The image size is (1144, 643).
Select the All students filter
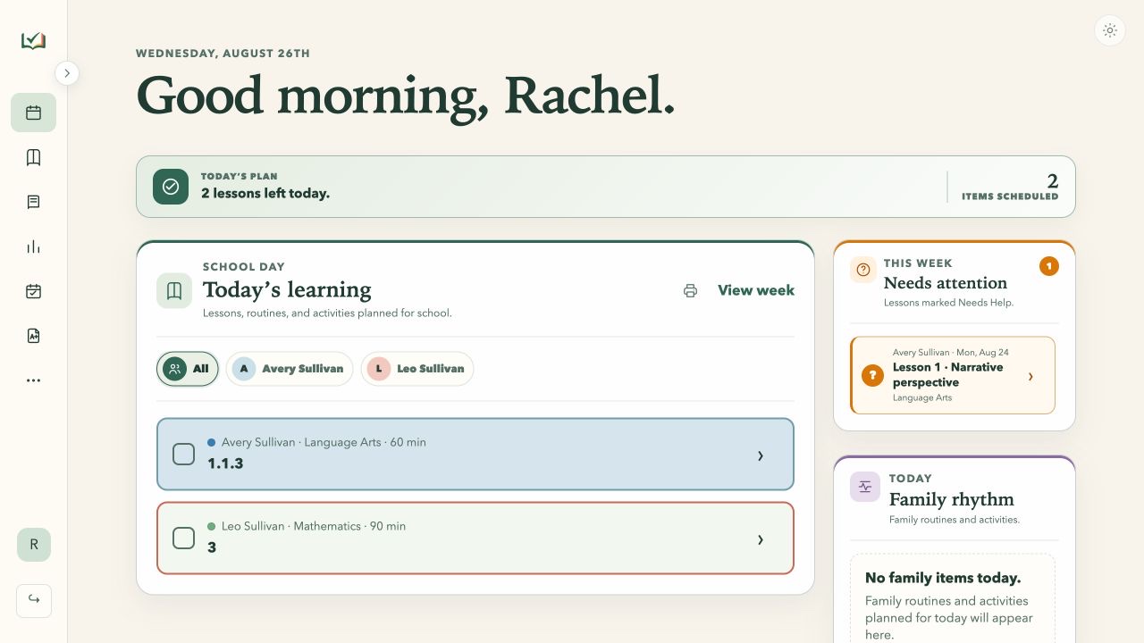(188, 369)
